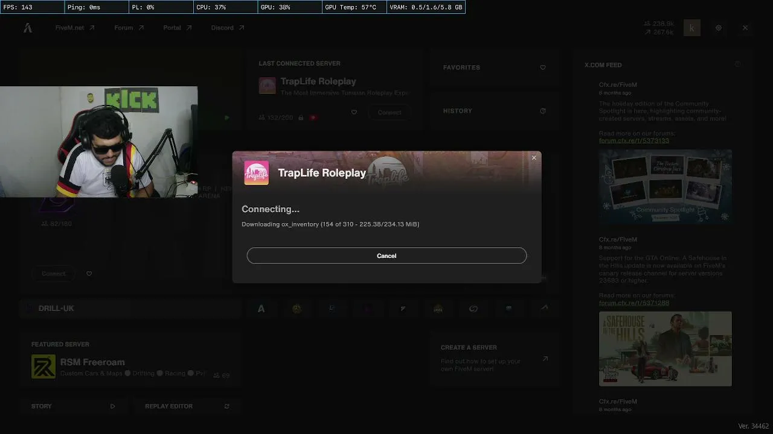Open the Favorites heart icon
Image resolution: width=773 pixels, height=434 pixels.
(x=543, y=68)
